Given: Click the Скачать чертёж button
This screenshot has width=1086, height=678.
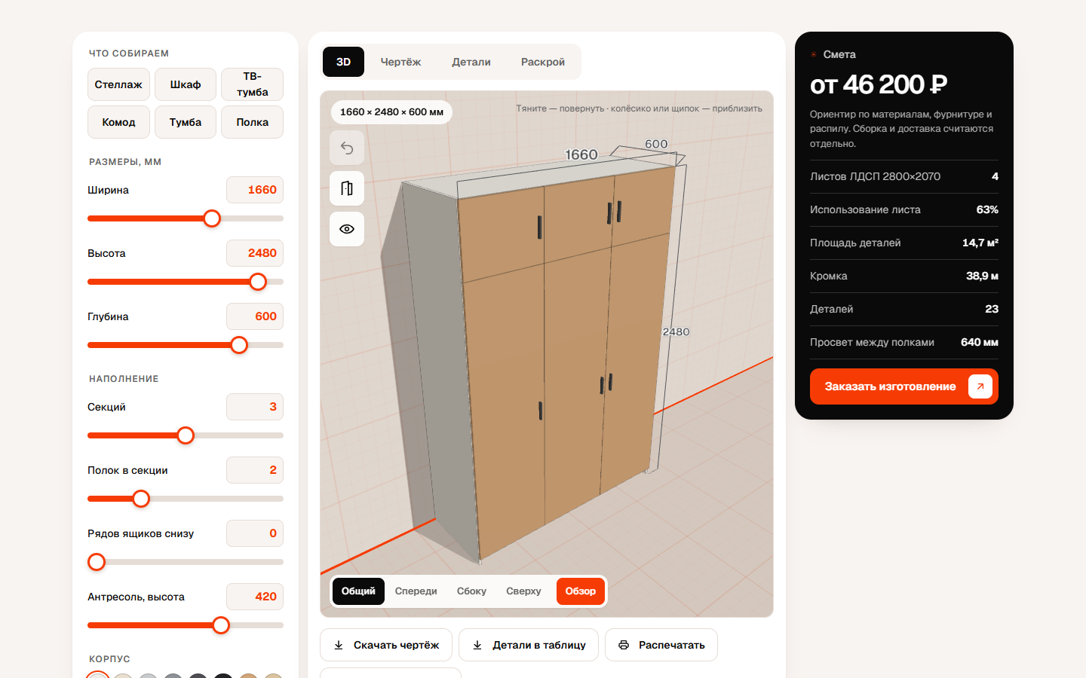Looking at the screenshot, I should coord(386,645).
